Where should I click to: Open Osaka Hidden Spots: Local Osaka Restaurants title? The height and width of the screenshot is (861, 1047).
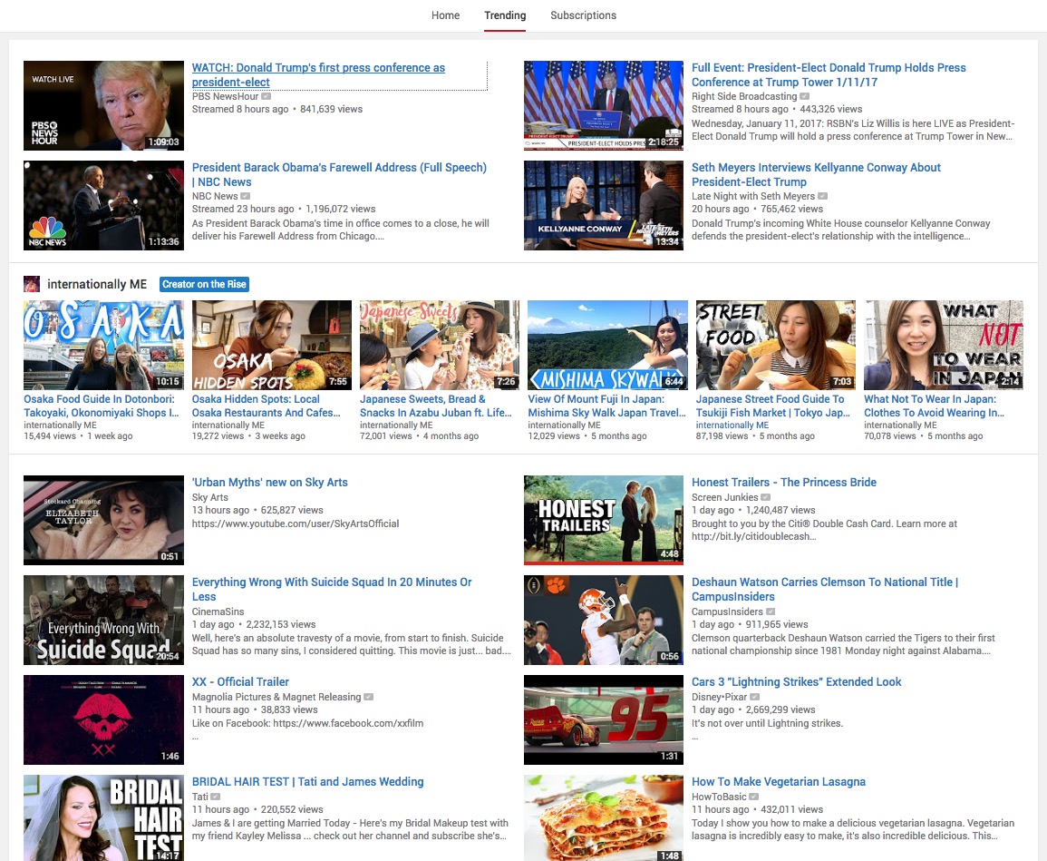click(267, 406)
